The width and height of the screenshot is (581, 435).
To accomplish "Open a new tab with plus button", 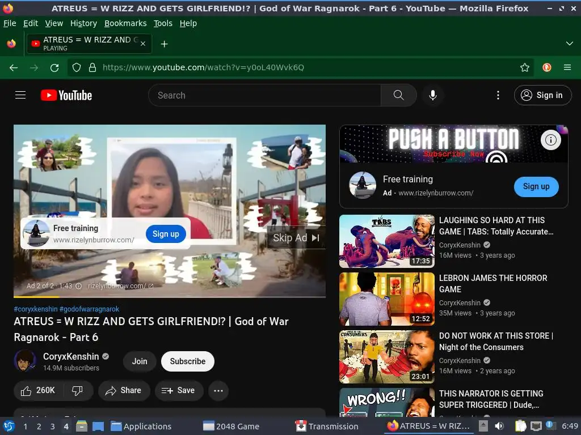I will tap(164, 44).
